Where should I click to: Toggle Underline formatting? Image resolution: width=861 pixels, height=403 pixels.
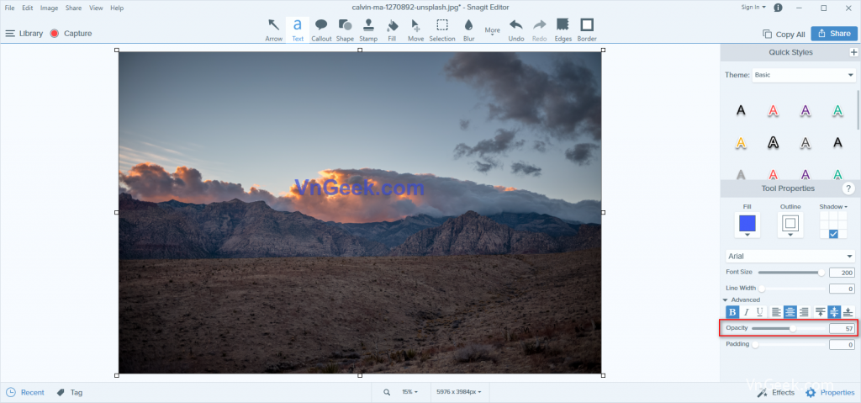[760, 312]
